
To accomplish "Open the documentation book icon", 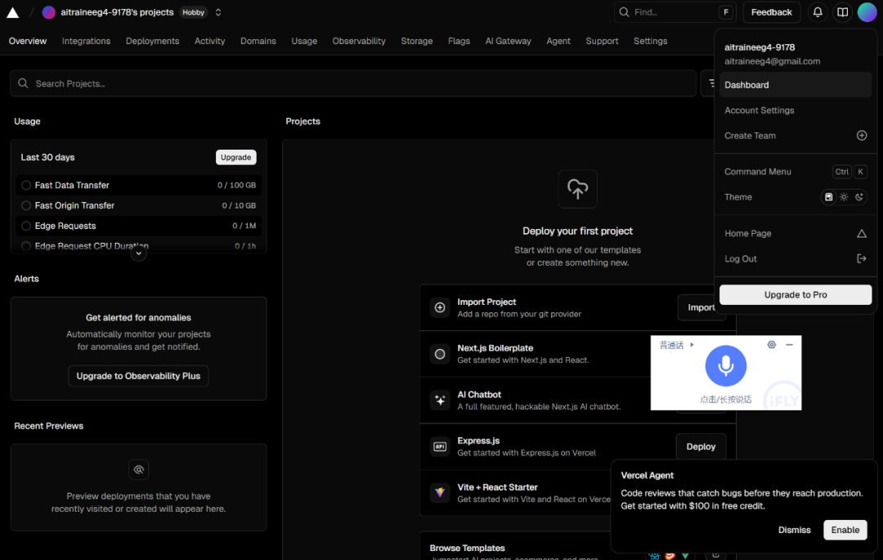I will point(842,12).
